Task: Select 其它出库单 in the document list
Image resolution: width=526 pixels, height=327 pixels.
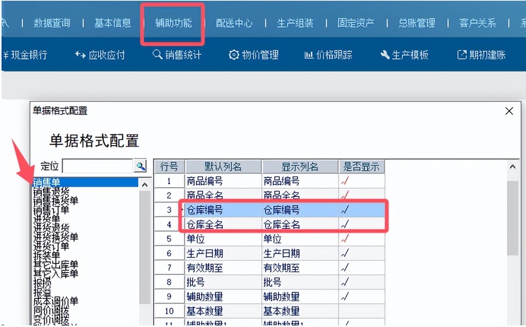Action: coord(56,264)
